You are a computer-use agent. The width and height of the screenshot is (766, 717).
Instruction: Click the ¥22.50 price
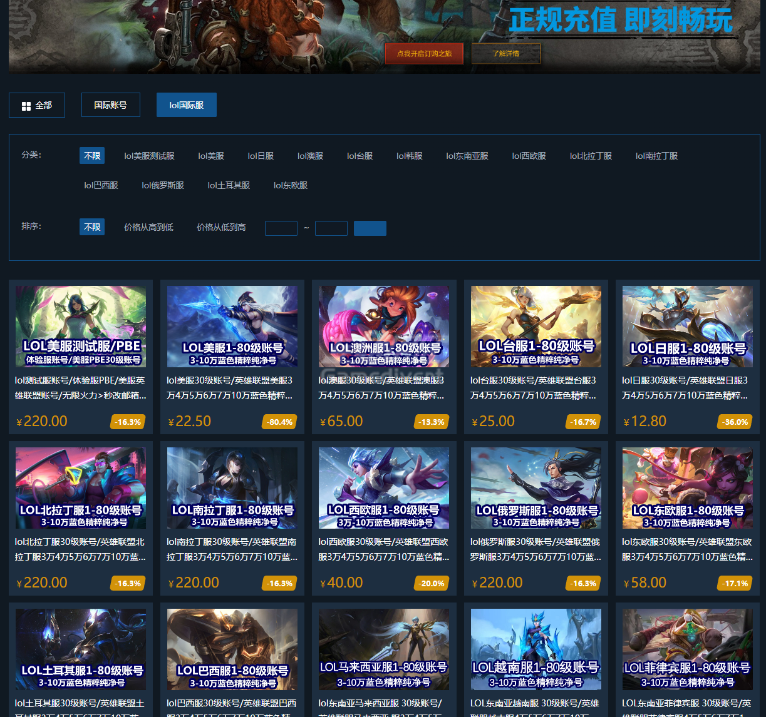190,421
